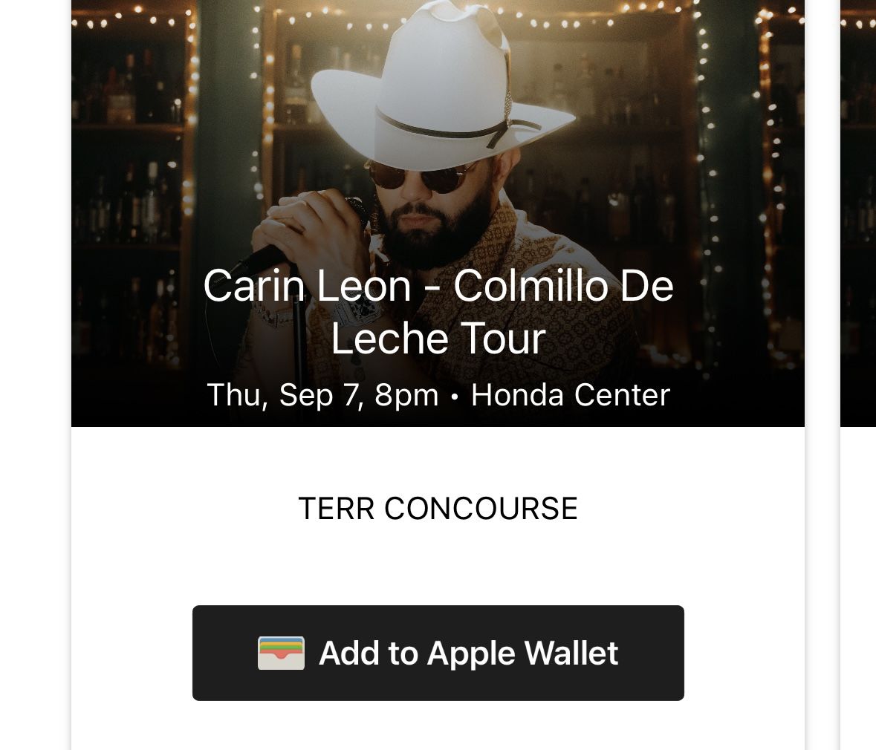Open the Carin Leon event title
This screenshot has width=876, height=750.
tap(438, 312)
